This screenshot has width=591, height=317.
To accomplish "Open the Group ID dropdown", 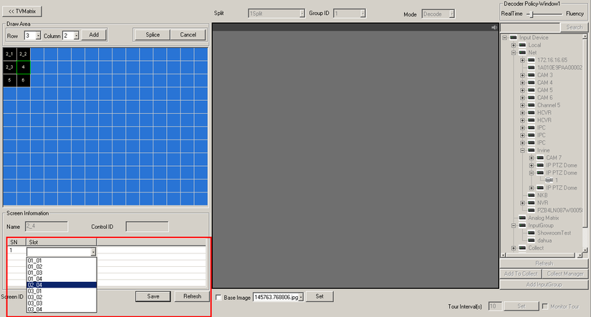I will (362, 14).
